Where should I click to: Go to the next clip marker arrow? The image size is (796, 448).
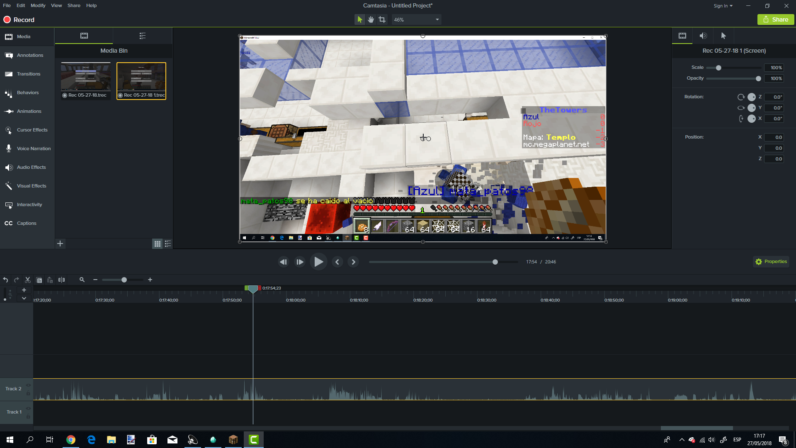(353, 262)
